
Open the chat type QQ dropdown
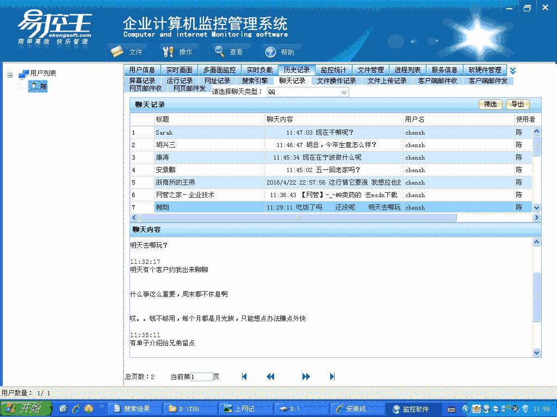click(343, 92)
